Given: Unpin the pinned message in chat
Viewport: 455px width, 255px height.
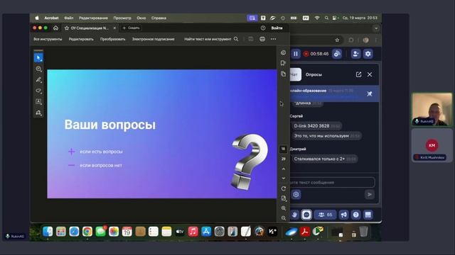Looking at the screenshot, I should tap(370, 93).
